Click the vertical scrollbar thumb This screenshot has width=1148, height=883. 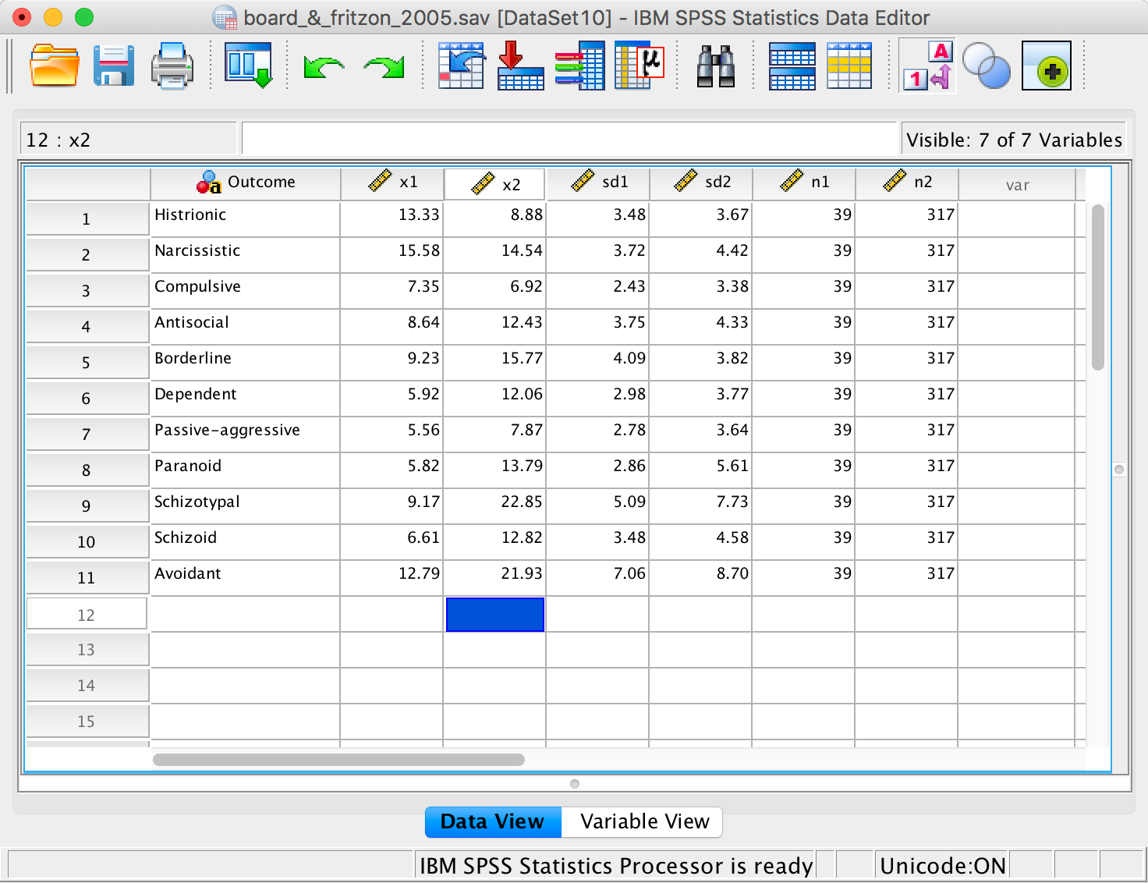click(1098, 287)
